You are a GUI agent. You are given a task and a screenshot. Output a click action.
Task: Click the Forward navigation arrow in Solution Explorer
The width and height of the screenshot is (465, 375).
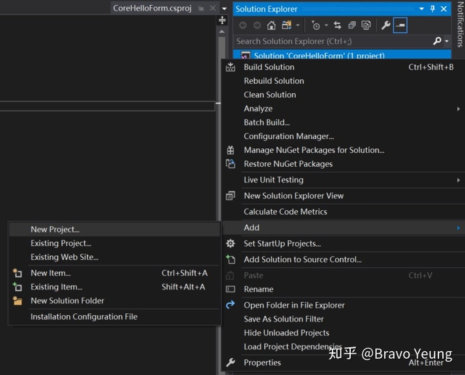pos(257,26)
